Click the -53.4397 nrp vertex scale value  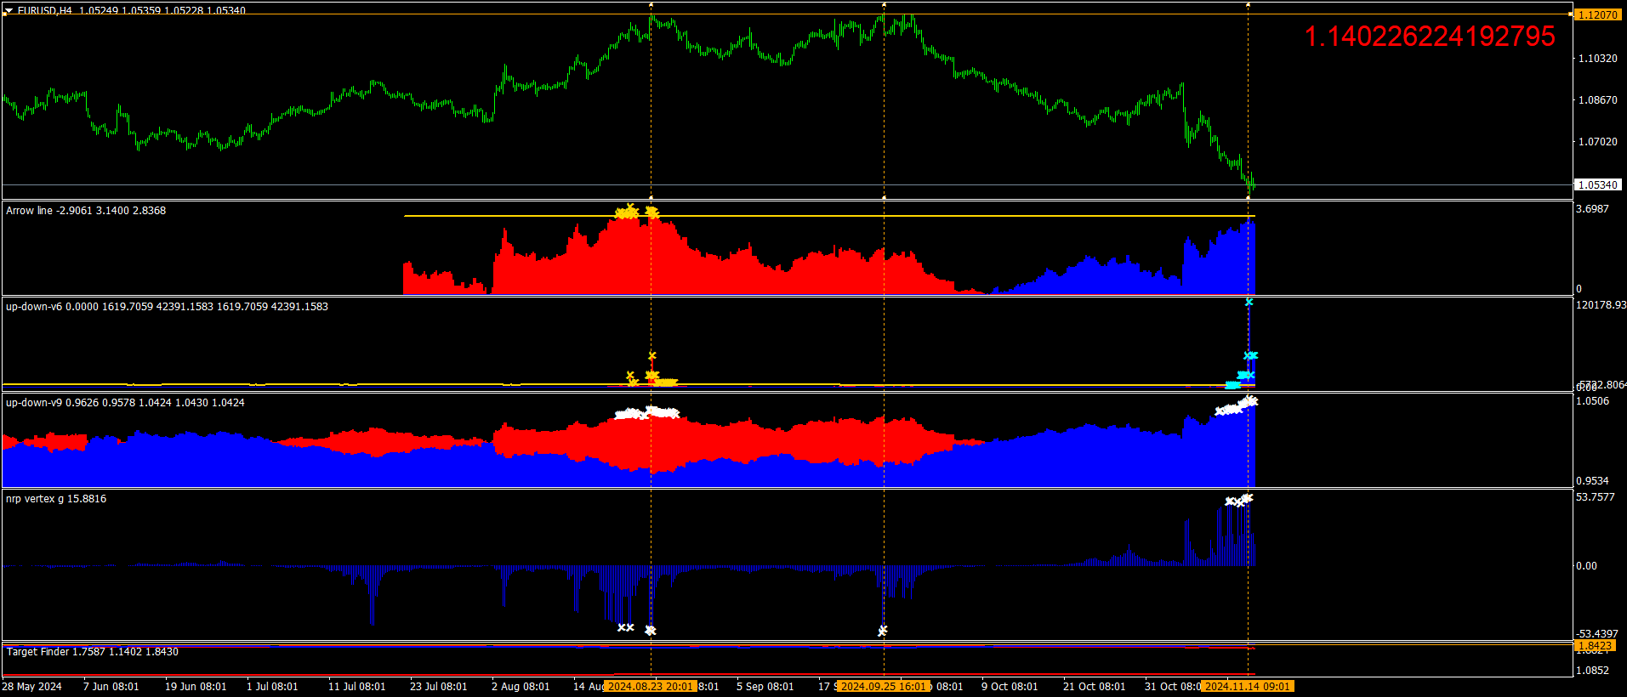(x=1597, y=633)
